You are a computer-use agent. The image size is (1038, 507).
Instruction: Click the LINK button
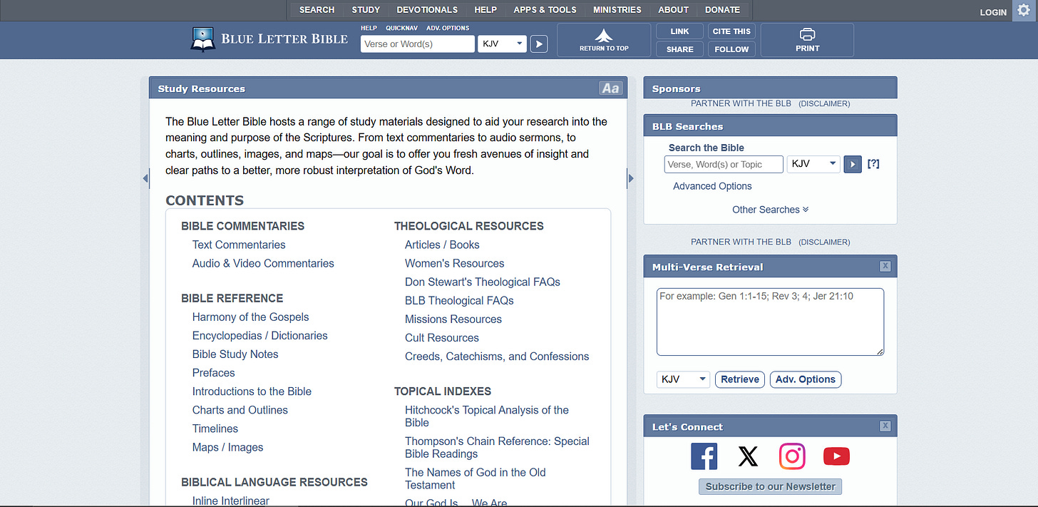tap(679, 31)
